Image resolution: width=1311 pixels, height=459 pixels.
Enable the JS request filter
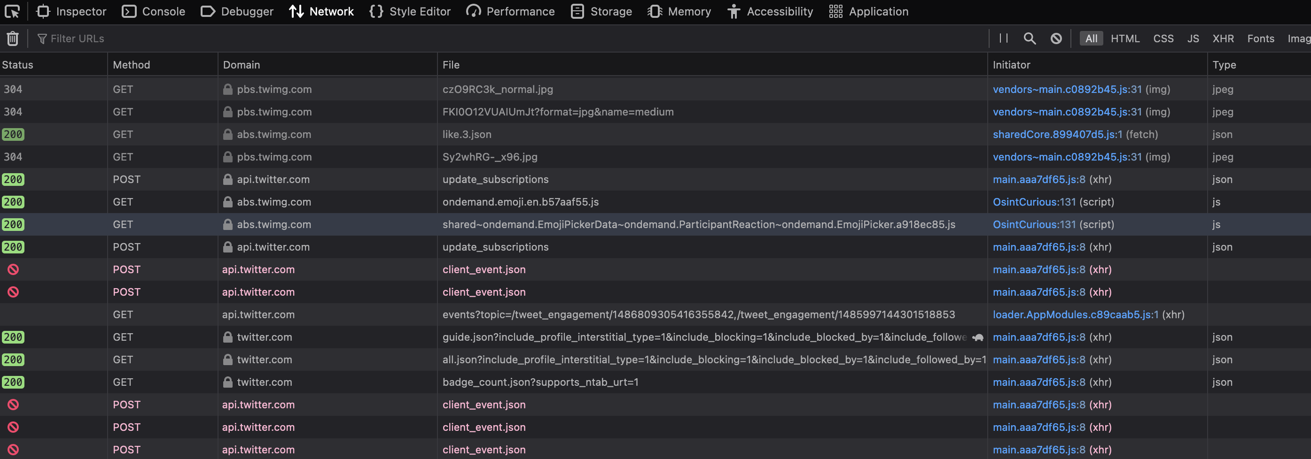pos(1193,38)
